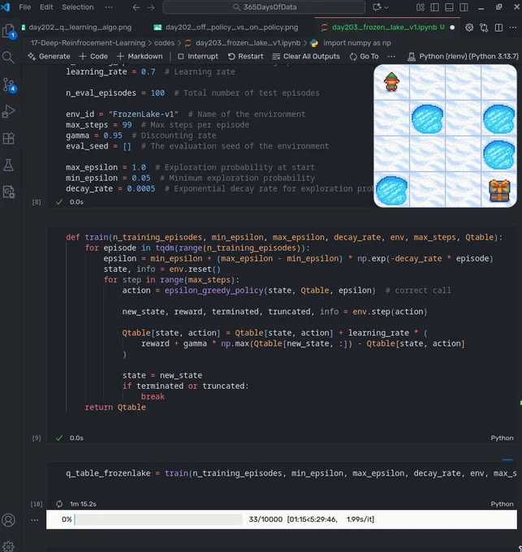Click the running spinner of cell 10
The width and height of the screenshot is (522, 552).
click(59, 504)
